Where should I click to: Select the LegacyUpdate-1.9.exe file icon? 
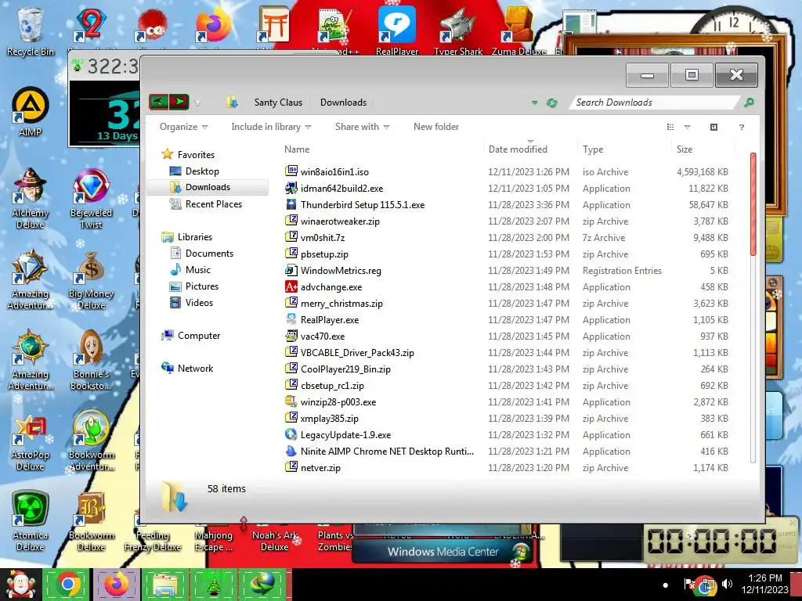pos(291,434)
